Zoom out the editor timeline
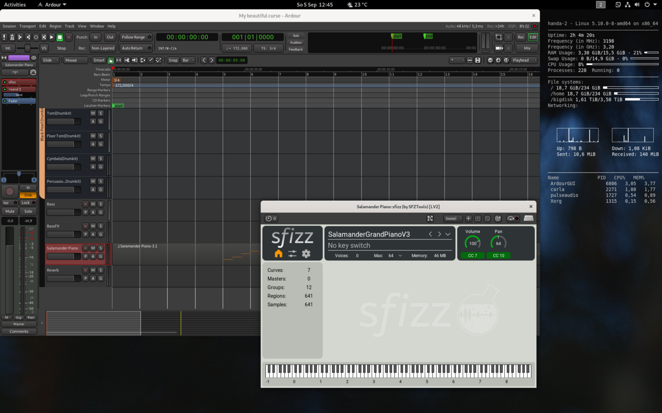Viewport: 662px width, 413px height. [490, 60]
